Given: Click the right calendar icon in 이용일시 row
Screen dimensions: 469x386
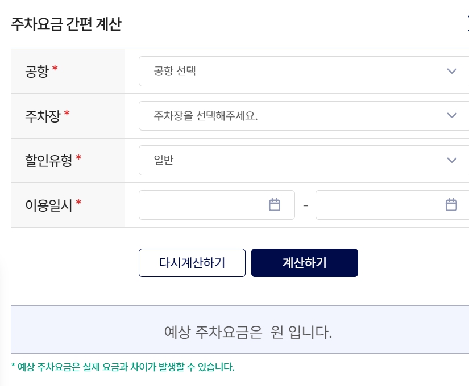Looking at the screenshot, I should (x=451, y=204).
